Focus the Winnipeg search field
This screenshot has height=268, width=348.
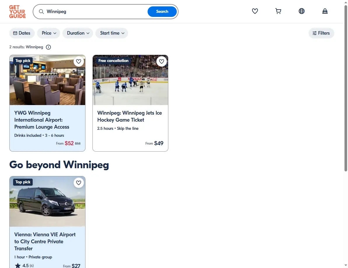coord(95,12)
